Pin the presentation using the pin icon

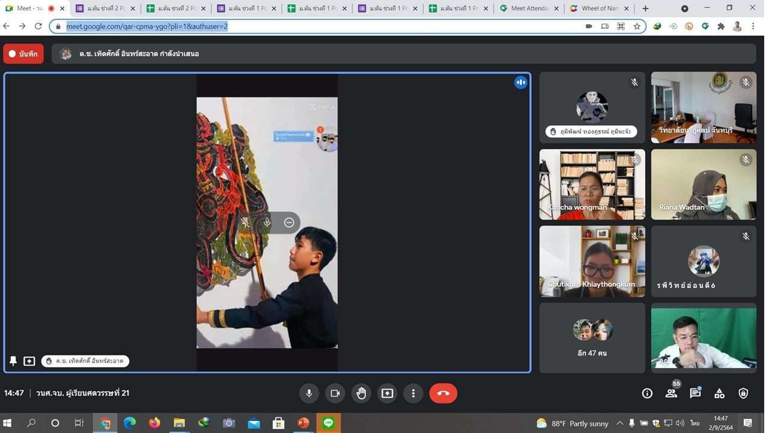[13, 361]
